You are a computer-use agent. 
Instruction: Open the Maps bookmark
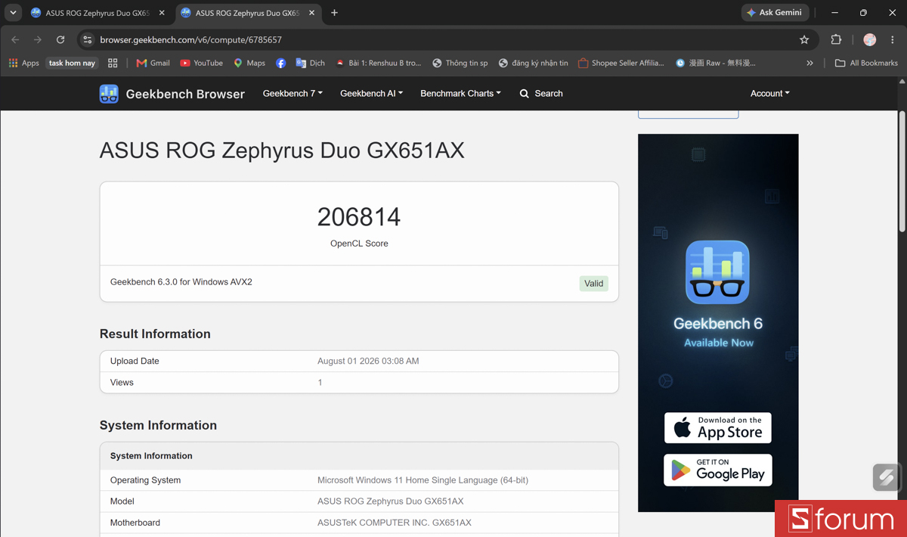(249, 63)
